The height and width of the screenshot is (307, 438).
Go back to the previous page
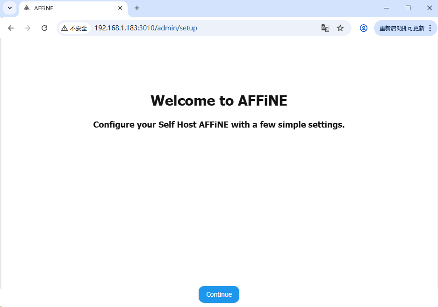(x=11, y=28)
